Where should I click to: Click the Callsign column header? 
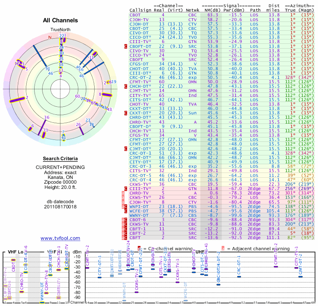pyautogui.click(x=141, y=10)
